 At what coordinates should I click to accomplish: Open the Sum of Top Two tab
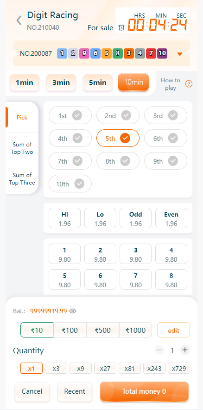[22, 148]
